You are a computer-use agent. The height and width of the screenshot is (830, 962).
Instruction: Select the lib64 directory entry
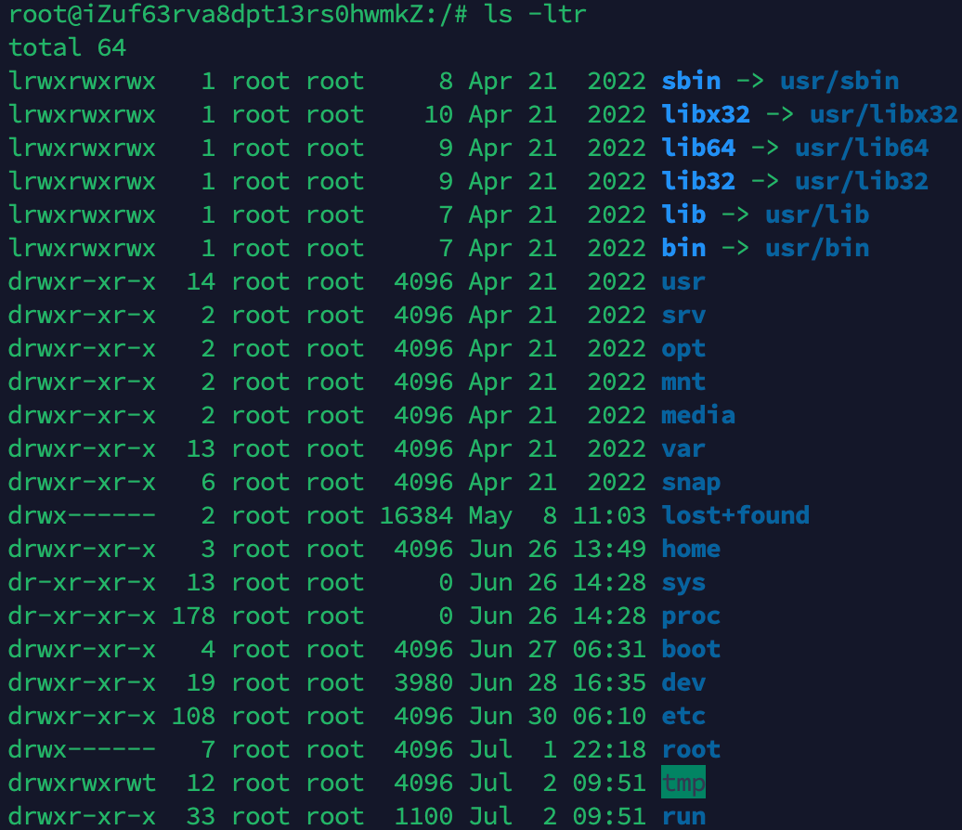698,148
